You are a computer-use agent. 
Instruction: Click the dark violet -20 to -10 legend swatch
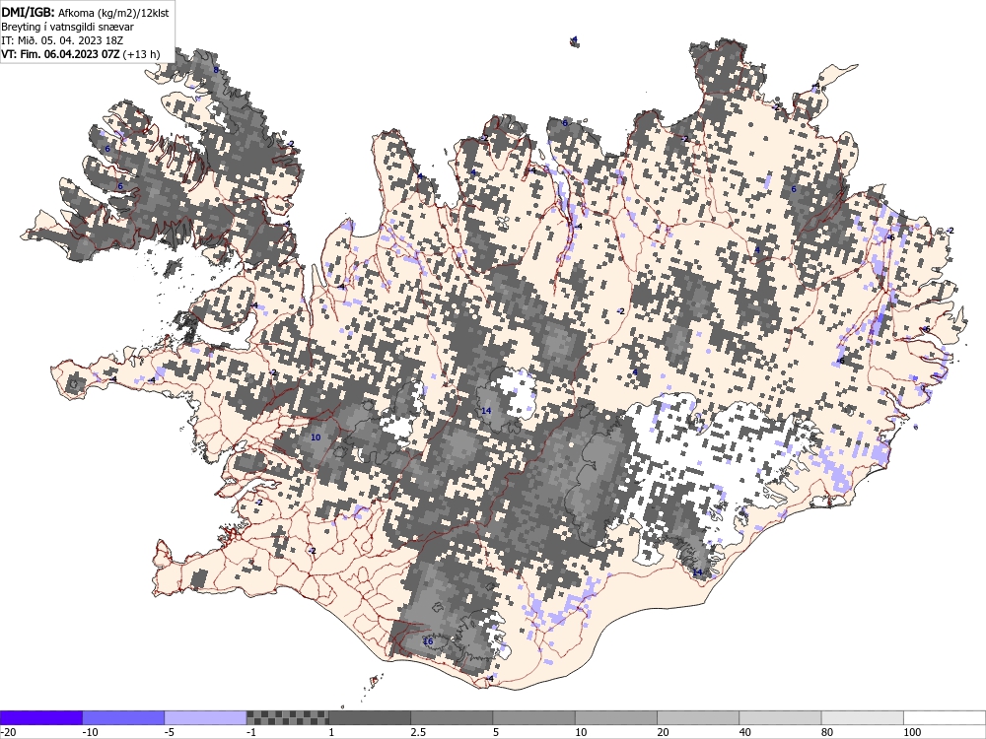click(x=40, y=717)
